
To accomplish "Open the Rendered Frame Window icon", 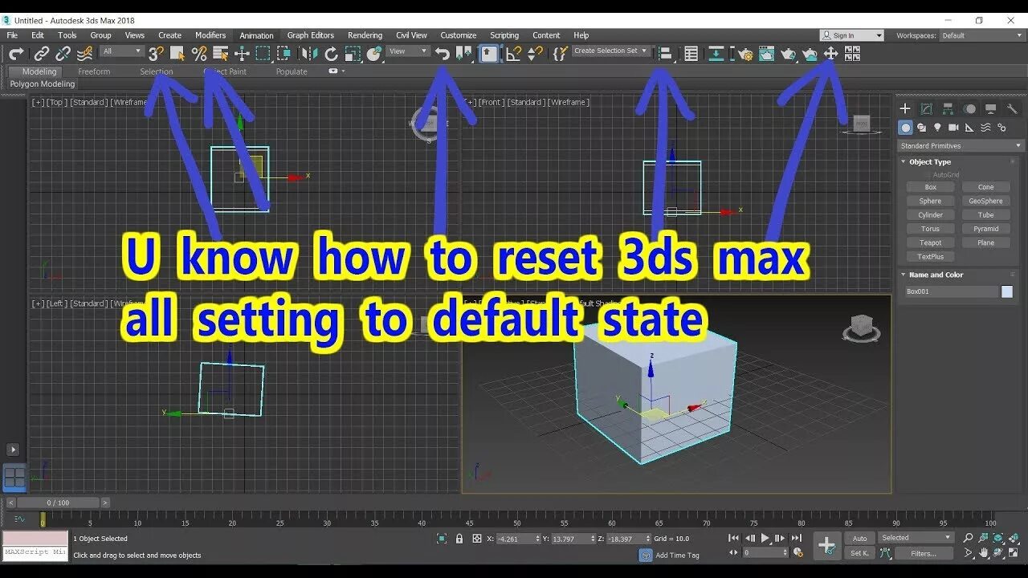I will [767, 54].
